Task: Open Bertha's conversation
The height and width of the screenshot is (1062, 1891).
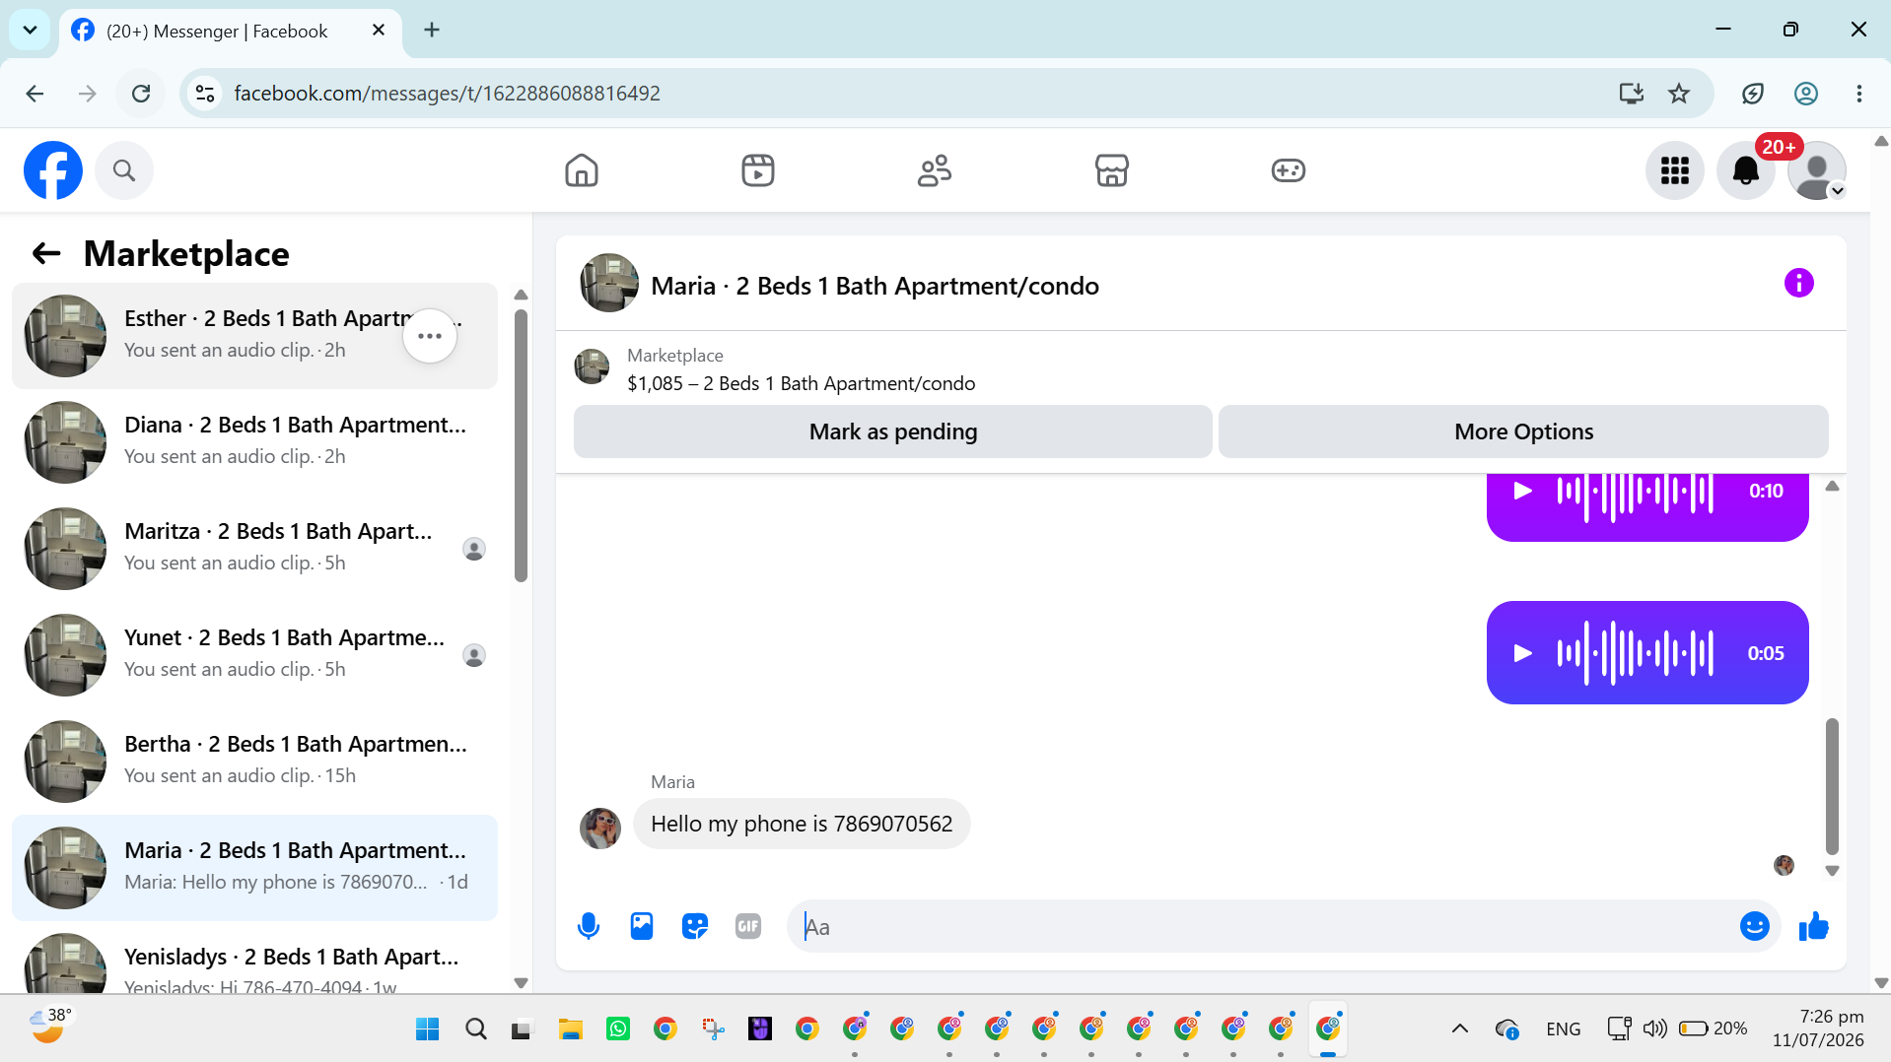Action: click(x=254, y=762)
